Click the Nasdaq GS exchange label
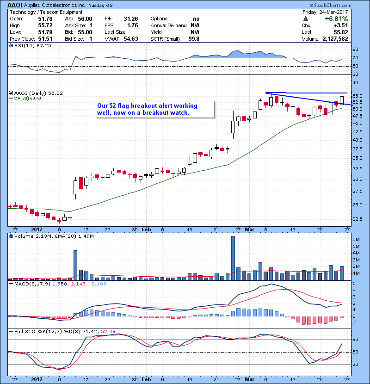 coord(100,6)
